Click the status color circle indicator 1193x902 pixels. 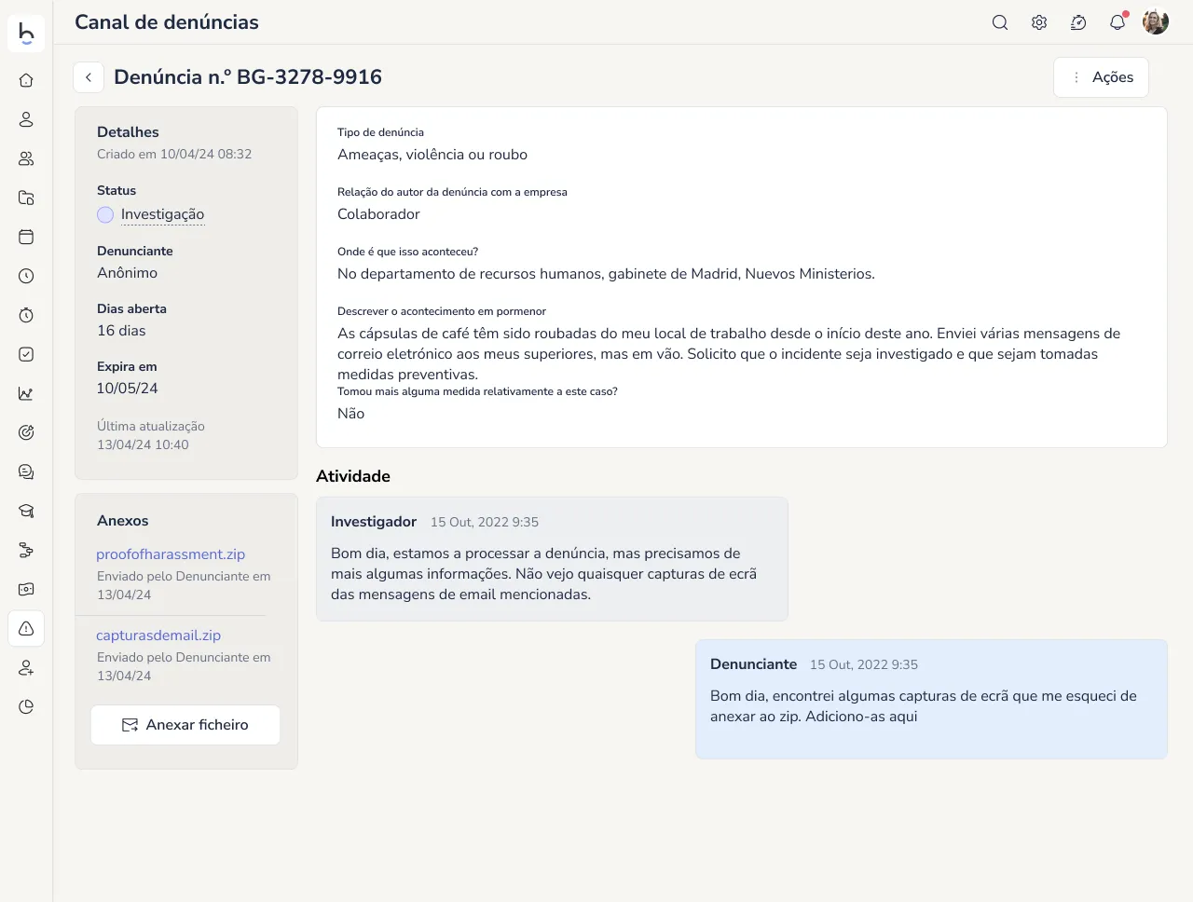coord(105,215)
